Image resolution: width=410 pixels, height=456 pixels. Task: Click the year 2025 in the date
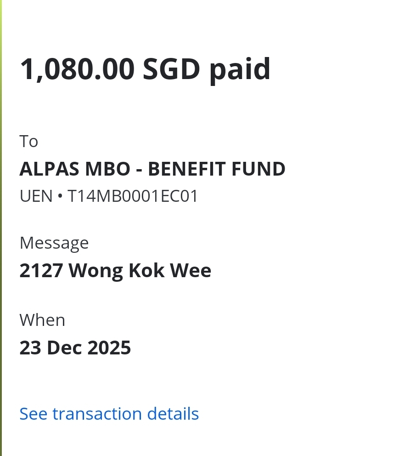[x=109, y=348]
